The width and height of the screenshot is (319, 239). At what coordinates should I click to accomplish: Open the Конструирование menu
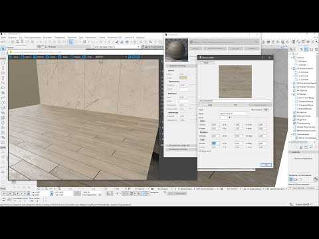33,38
